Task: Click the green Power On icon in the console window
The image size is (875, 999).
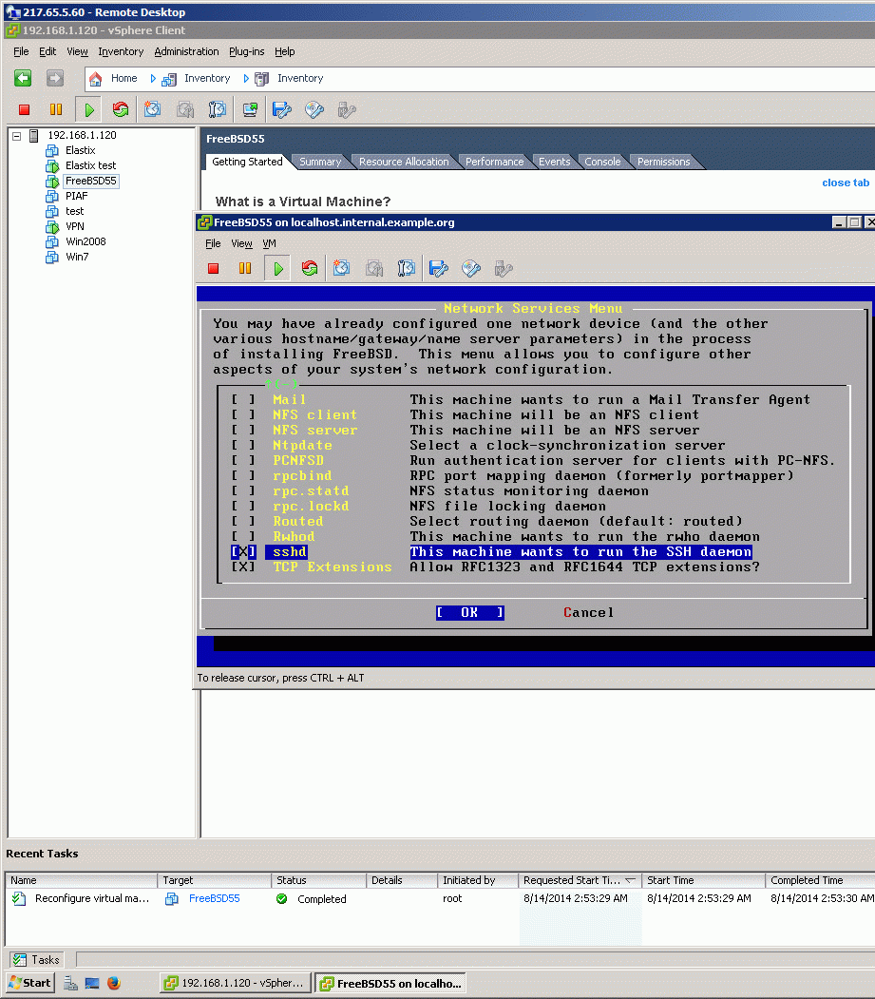Action: click(278, 269)
